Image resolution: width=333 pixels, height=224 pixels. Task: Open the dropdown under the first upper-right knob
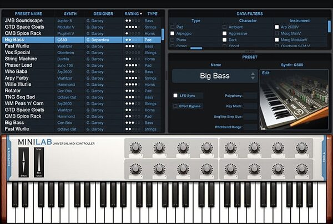coord(230,156)
